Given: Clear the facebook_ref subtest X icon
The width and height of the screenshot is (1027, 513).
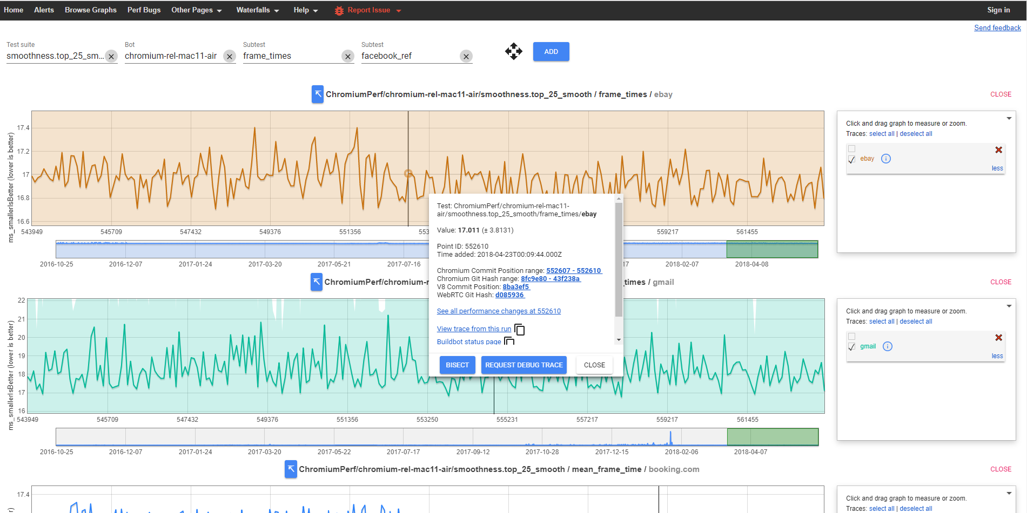Looking at the screenshot, I should point(466,56).
